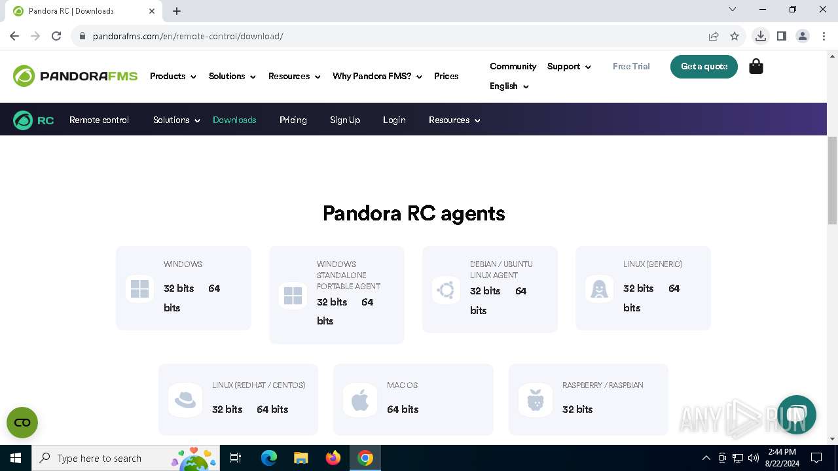Download Redhat / CentOS 64 bits
This screenshot has width=838, height=471.
pos(272,410)
